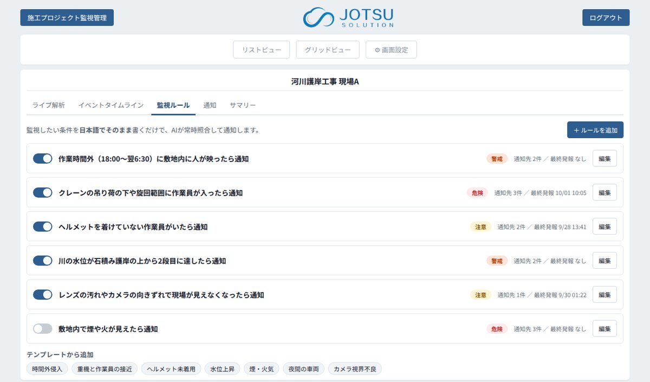
Task: Click 編集 for the ヘルメット rule
Action: [x=604, y=227]
